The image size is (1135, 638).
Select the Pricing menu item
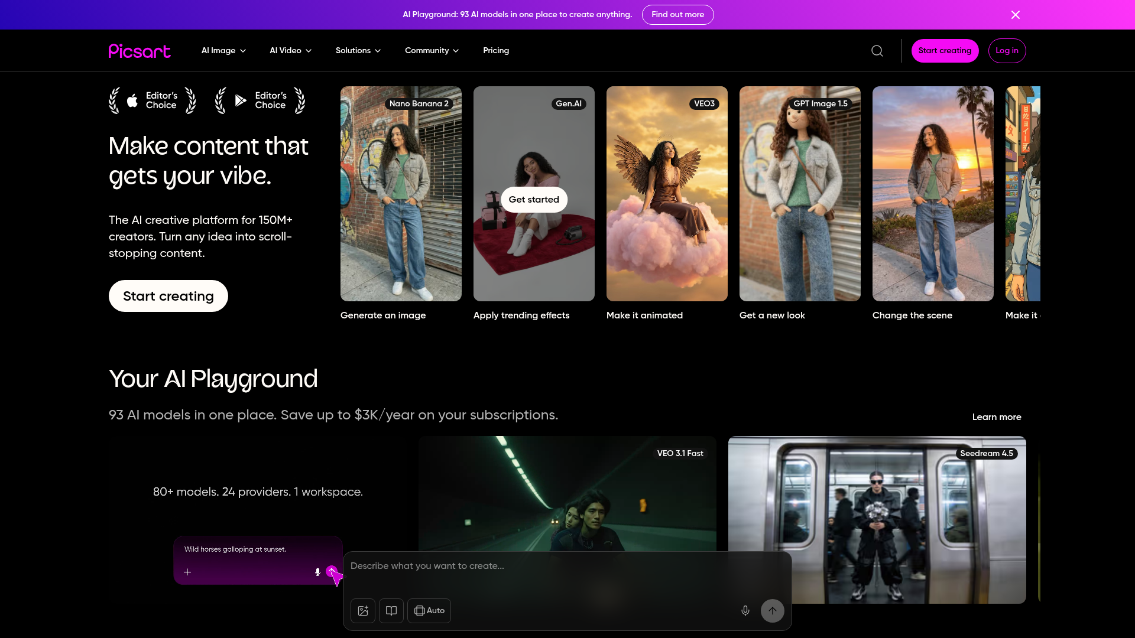pos(496,51)
